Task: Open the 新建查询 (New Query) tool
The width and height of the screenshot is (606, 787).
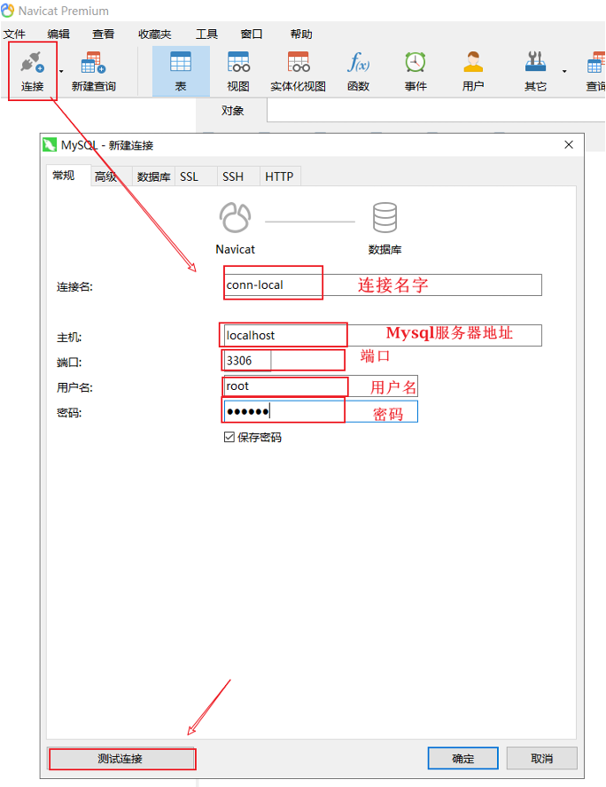Action: coord(94,71)
